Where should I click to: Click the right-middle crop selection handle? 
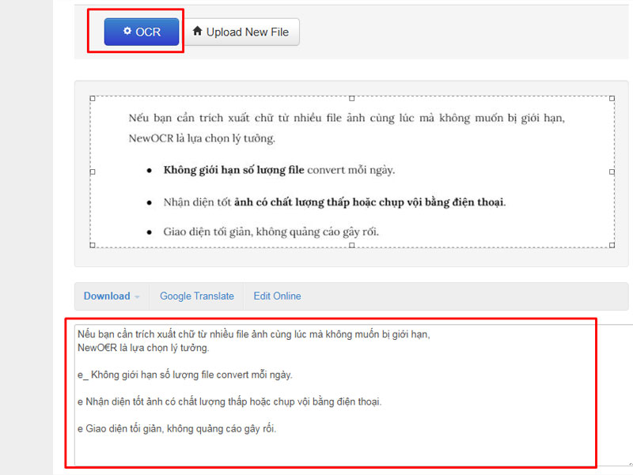[x=612, y=172]
